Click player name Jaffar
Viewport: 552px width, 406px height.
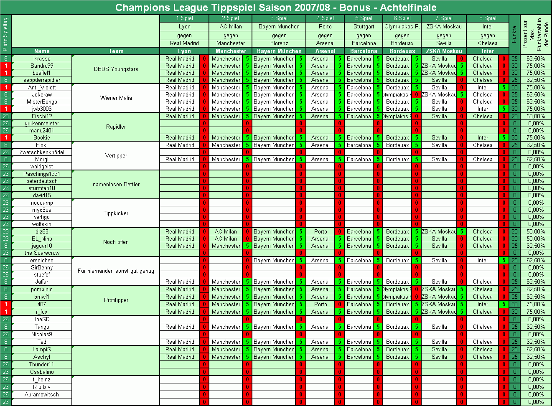pyautogui.click(x=42, y=282)
